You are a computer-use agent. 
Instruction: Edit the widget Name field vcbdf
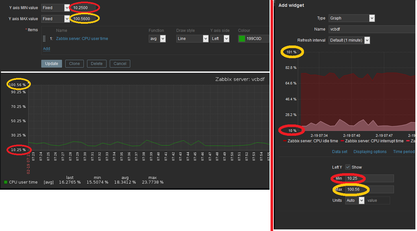[x=372, y=29]
